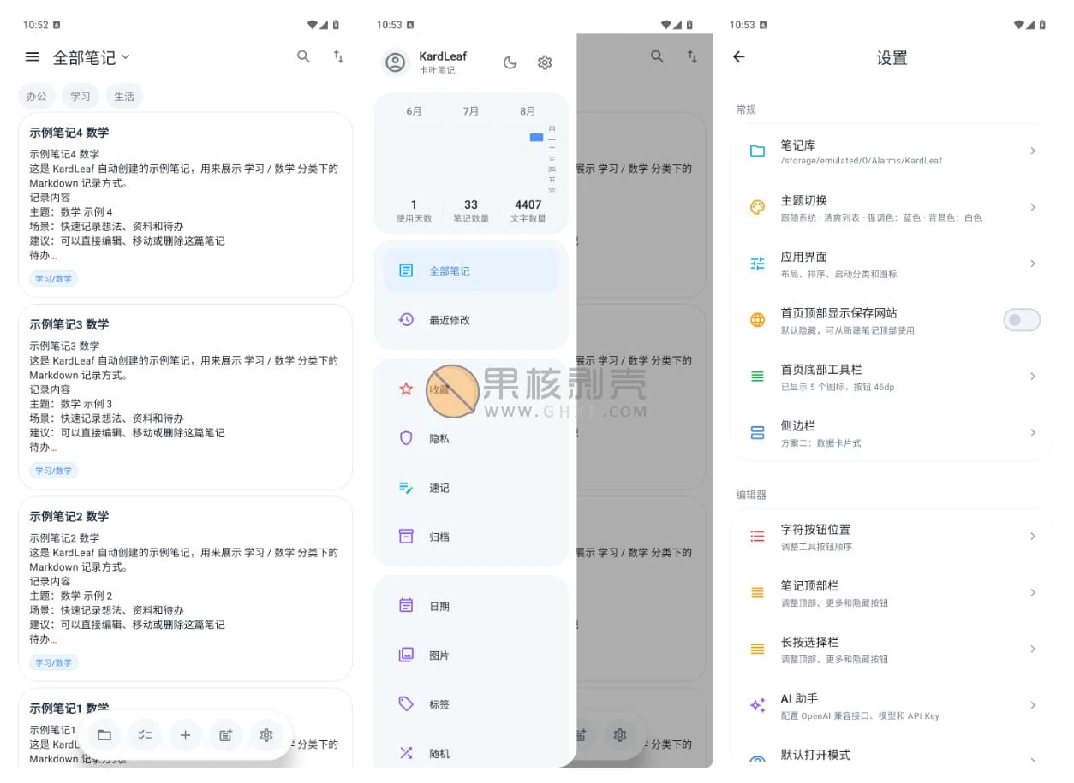
Task: Open 应用界面 layout setting
Action: pyautogui.click(x=892, y=264)
